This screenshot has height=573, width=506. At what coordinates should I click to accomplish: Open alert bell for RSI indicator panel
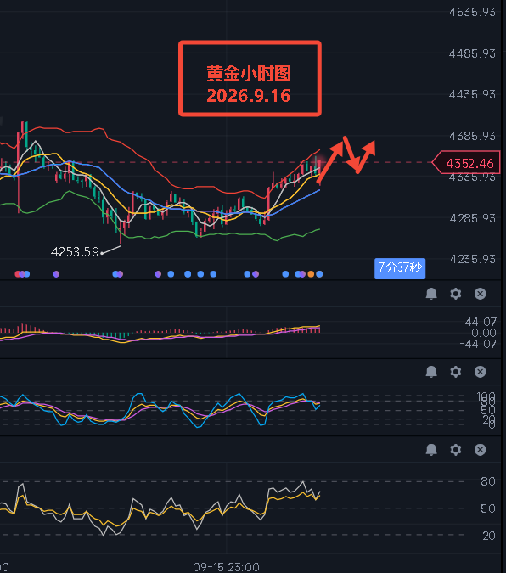coord(431,449)
